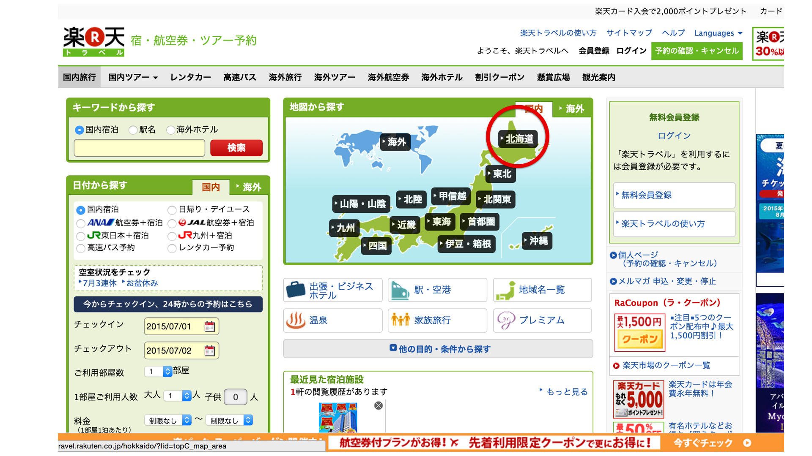Select 九州 region on the map
The height and width of the screenshot is (456, 812).
[344, 228]
